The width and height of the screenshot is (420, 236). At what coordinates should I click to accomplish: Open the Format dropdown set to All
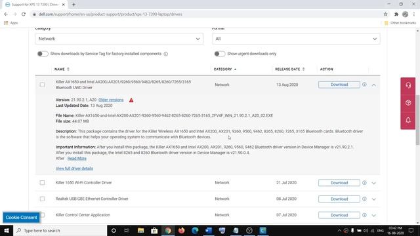point(296,39)
